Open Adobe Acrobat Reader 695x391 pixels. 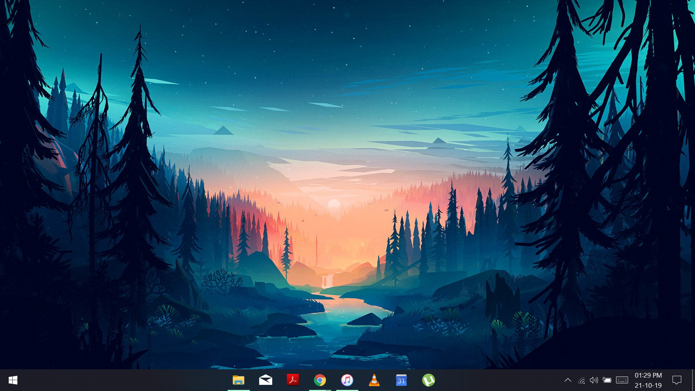[x=292, y=380]
